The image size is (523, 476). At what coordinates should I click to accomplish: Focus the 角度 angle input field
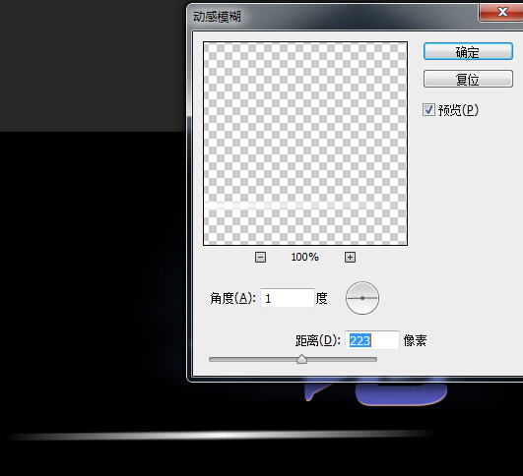point(288,298)
